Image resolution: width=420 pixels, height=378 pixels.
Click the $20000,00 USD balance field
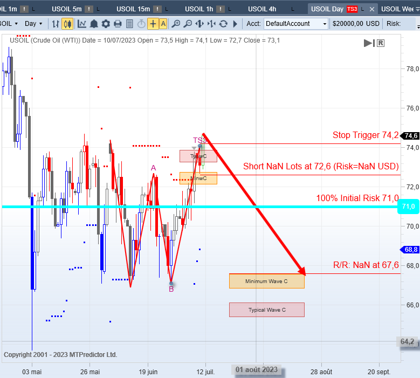356,24
